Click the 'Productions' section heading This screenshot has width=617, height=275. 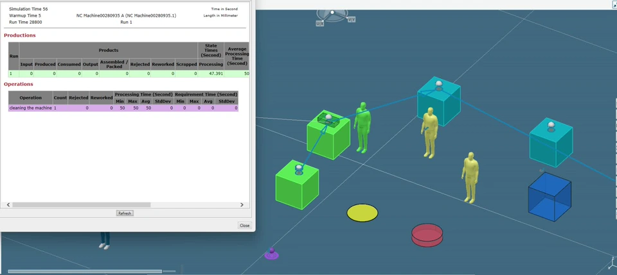(20, 35)
